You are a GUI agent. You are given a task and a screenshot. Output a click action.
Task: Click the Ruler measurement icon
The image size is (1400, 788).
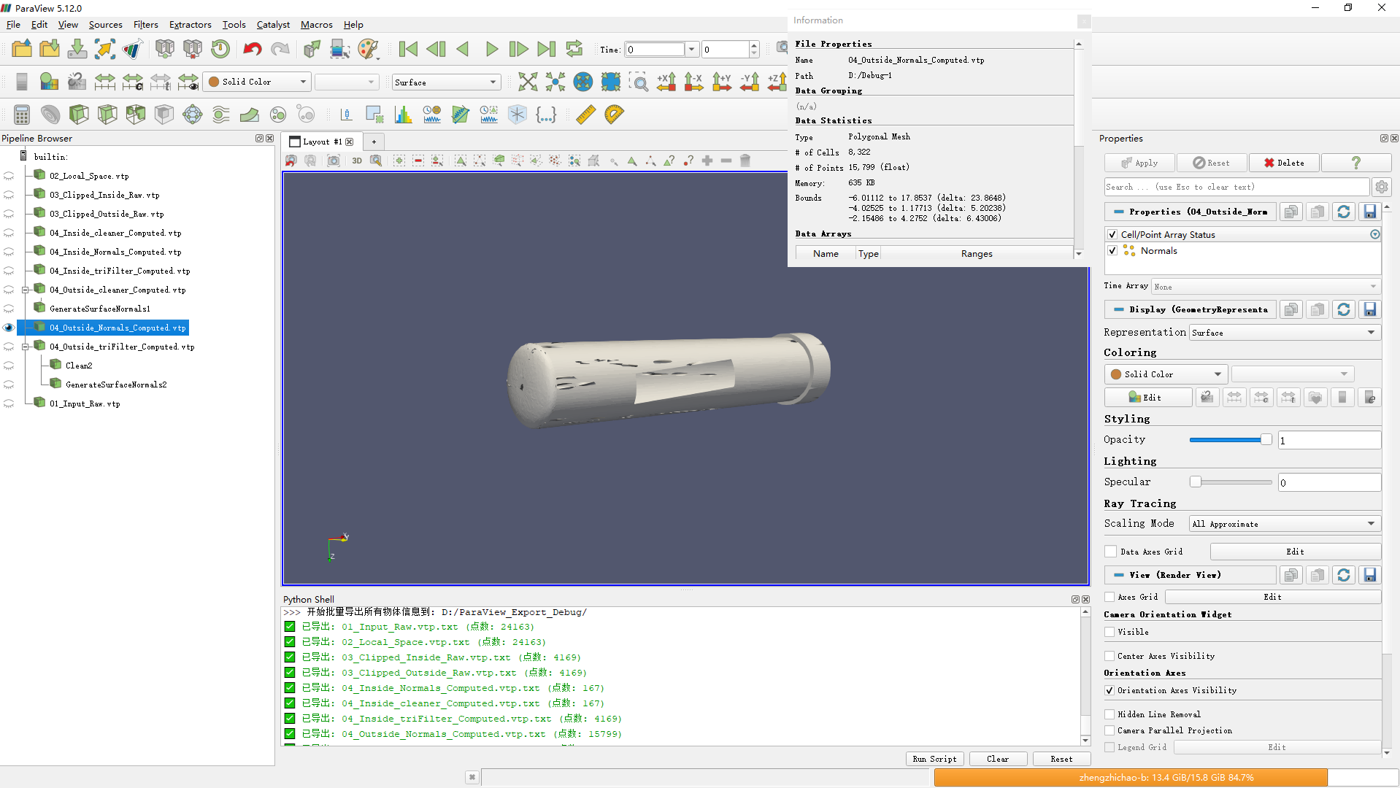click(585, 115)
